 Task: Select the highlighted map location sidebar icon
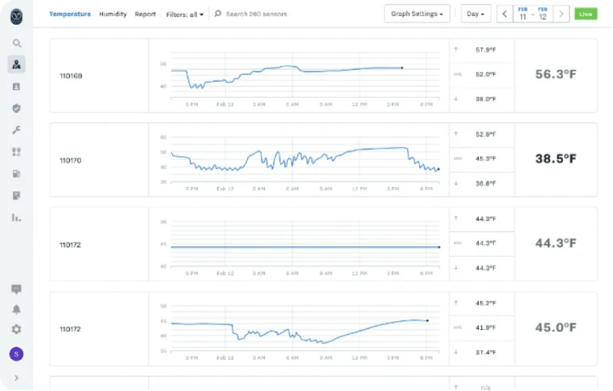pyautogui.click(x=16, y=64)
